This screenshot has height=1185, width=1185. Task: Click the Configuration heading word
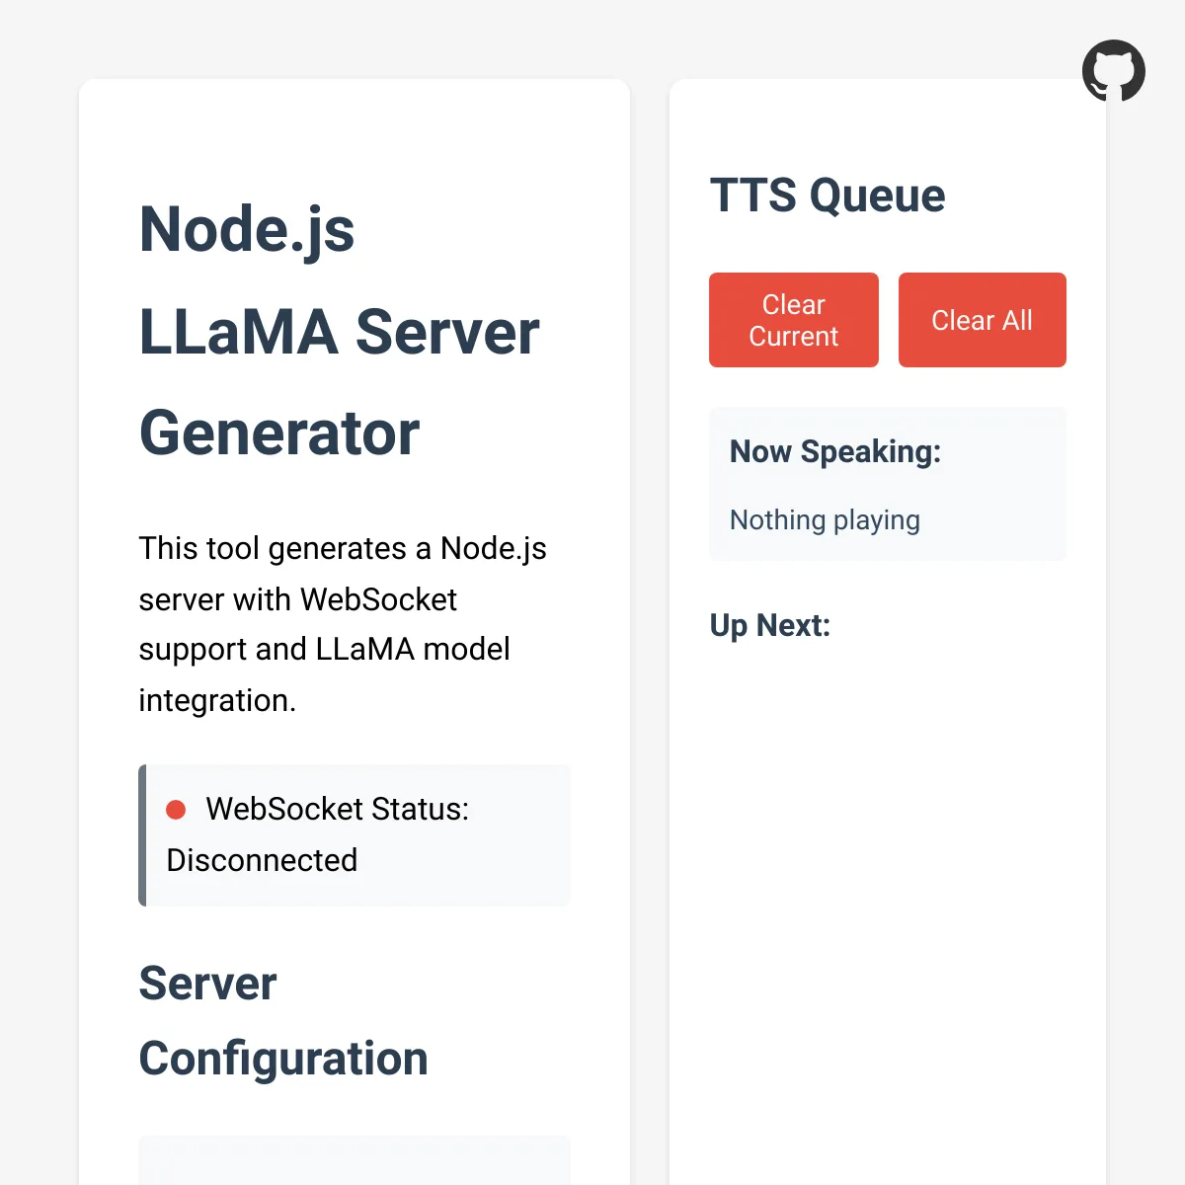[x=283, y=1059]
